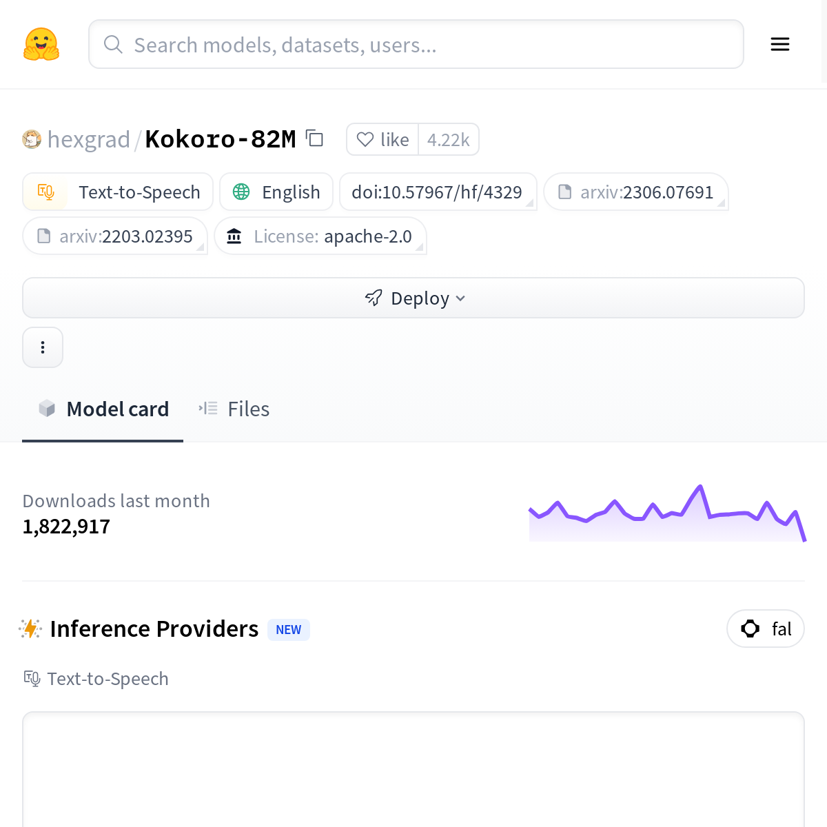Click the Text-to-Speech task tag icon
The height and width of the screenshot is (827, 827).
click(46, 192)
